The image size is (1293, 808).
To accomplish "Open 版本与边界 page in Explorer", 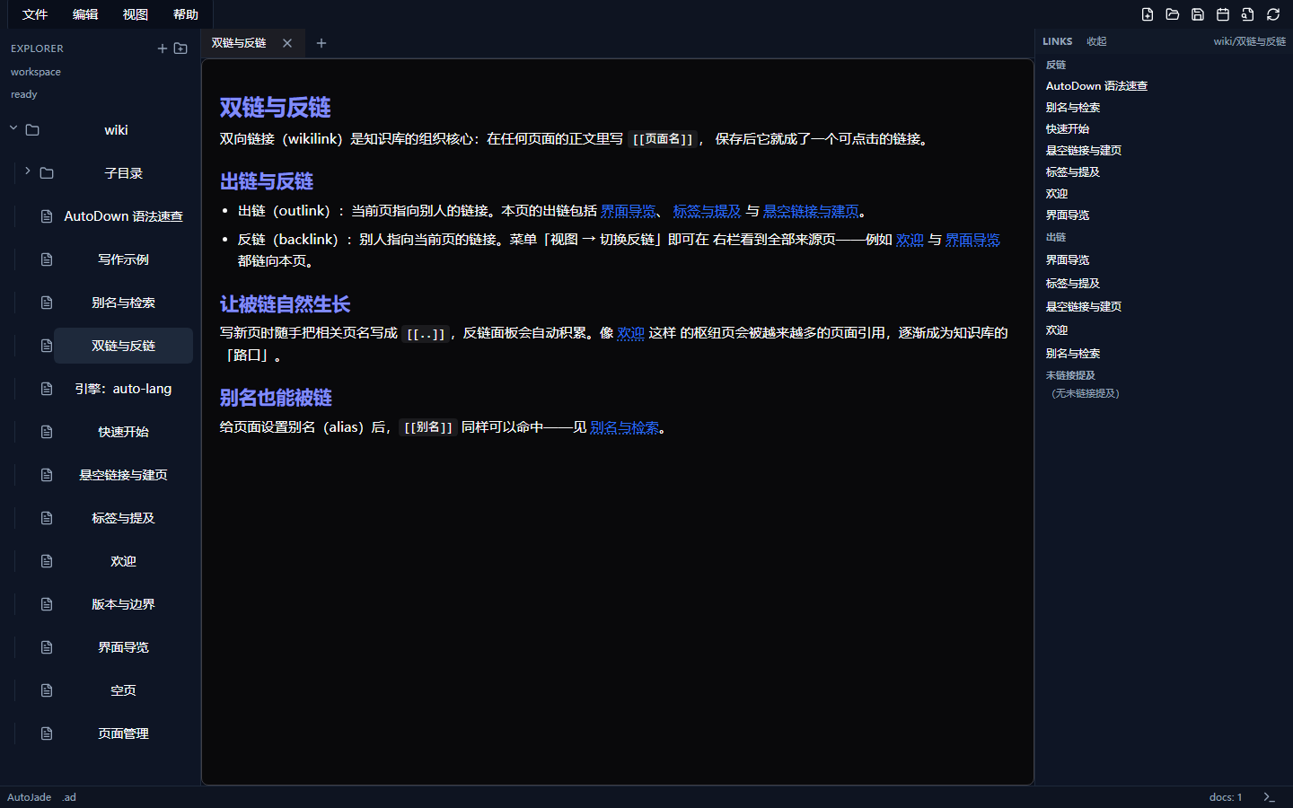I will click(123, 604).
